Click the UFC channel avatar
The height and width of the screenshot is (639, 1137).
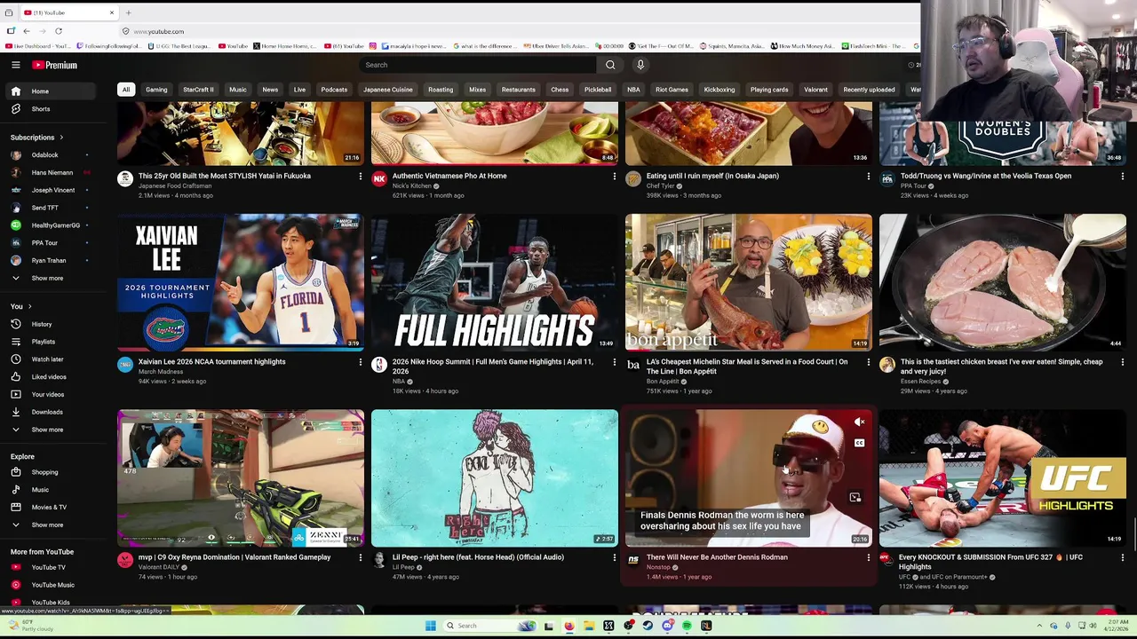coord(887,559)
